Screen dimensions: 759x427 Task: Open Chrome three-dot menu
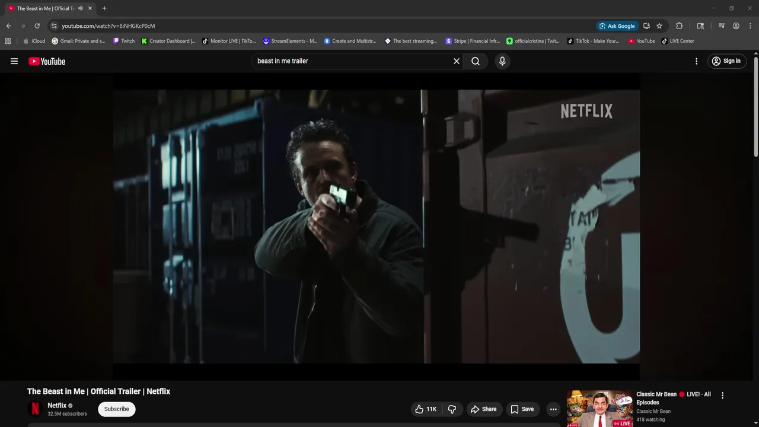(x=751, y=26)
